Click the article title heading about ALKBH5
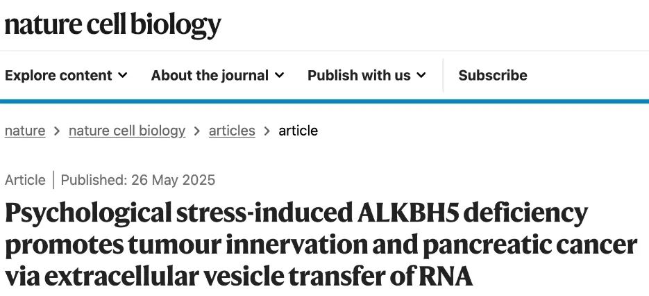649x296 pixels. [x=321, y=245]
